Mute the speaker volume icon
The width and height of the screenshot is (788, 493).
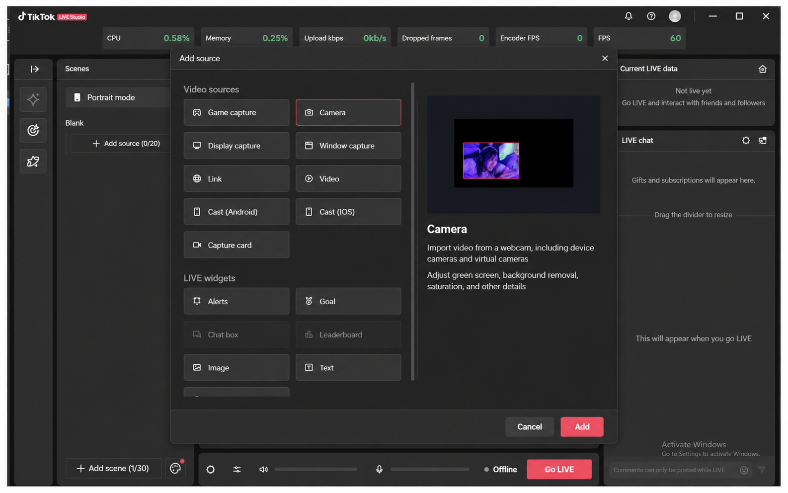click(x=263, y=469)
